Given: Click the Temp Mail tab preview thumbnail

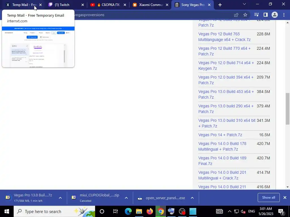Looking at the screenshot, I should [38, 47].
